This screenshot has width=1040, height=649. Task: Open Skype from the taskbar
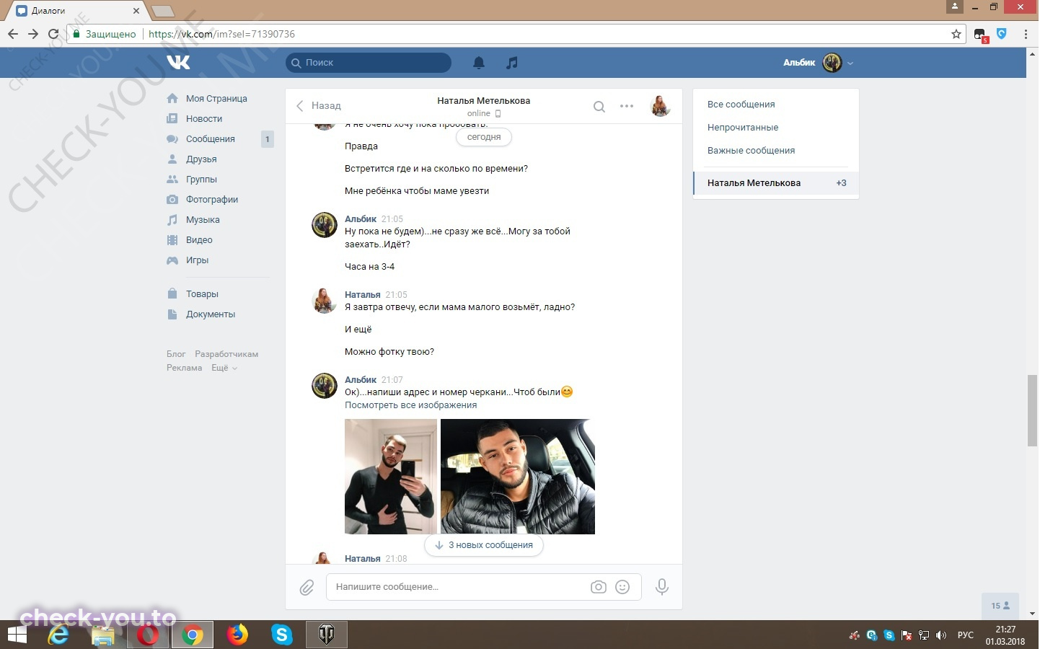[x=282, y=635]
